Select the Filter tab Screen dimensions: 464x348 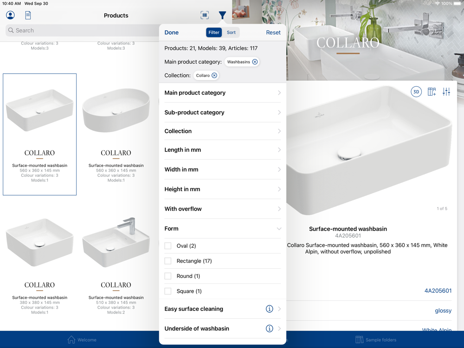[214, 32]
